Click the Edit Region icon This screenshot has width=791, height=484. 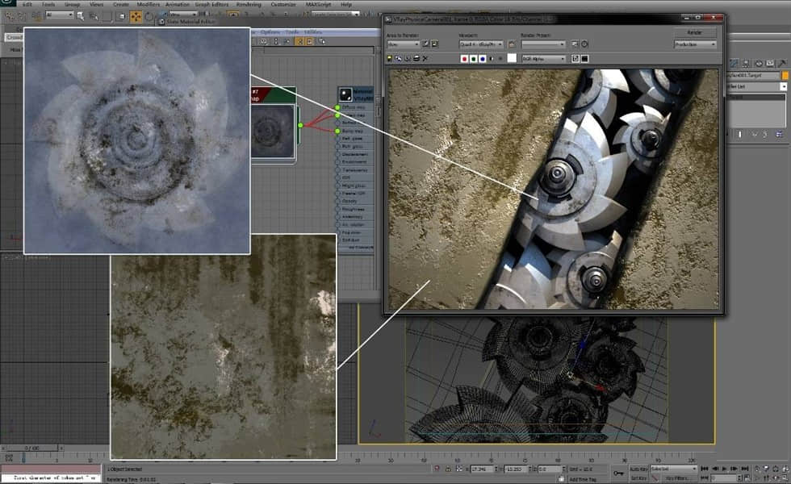(x=425, y=44)
